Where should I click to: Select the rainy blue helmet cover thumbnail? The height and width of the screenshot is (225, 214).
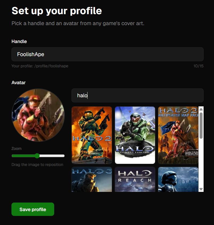click(178, 179)
